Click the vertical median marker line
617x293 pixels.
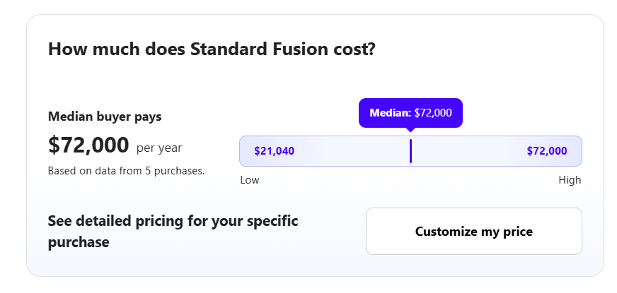[x=410, y=151]
